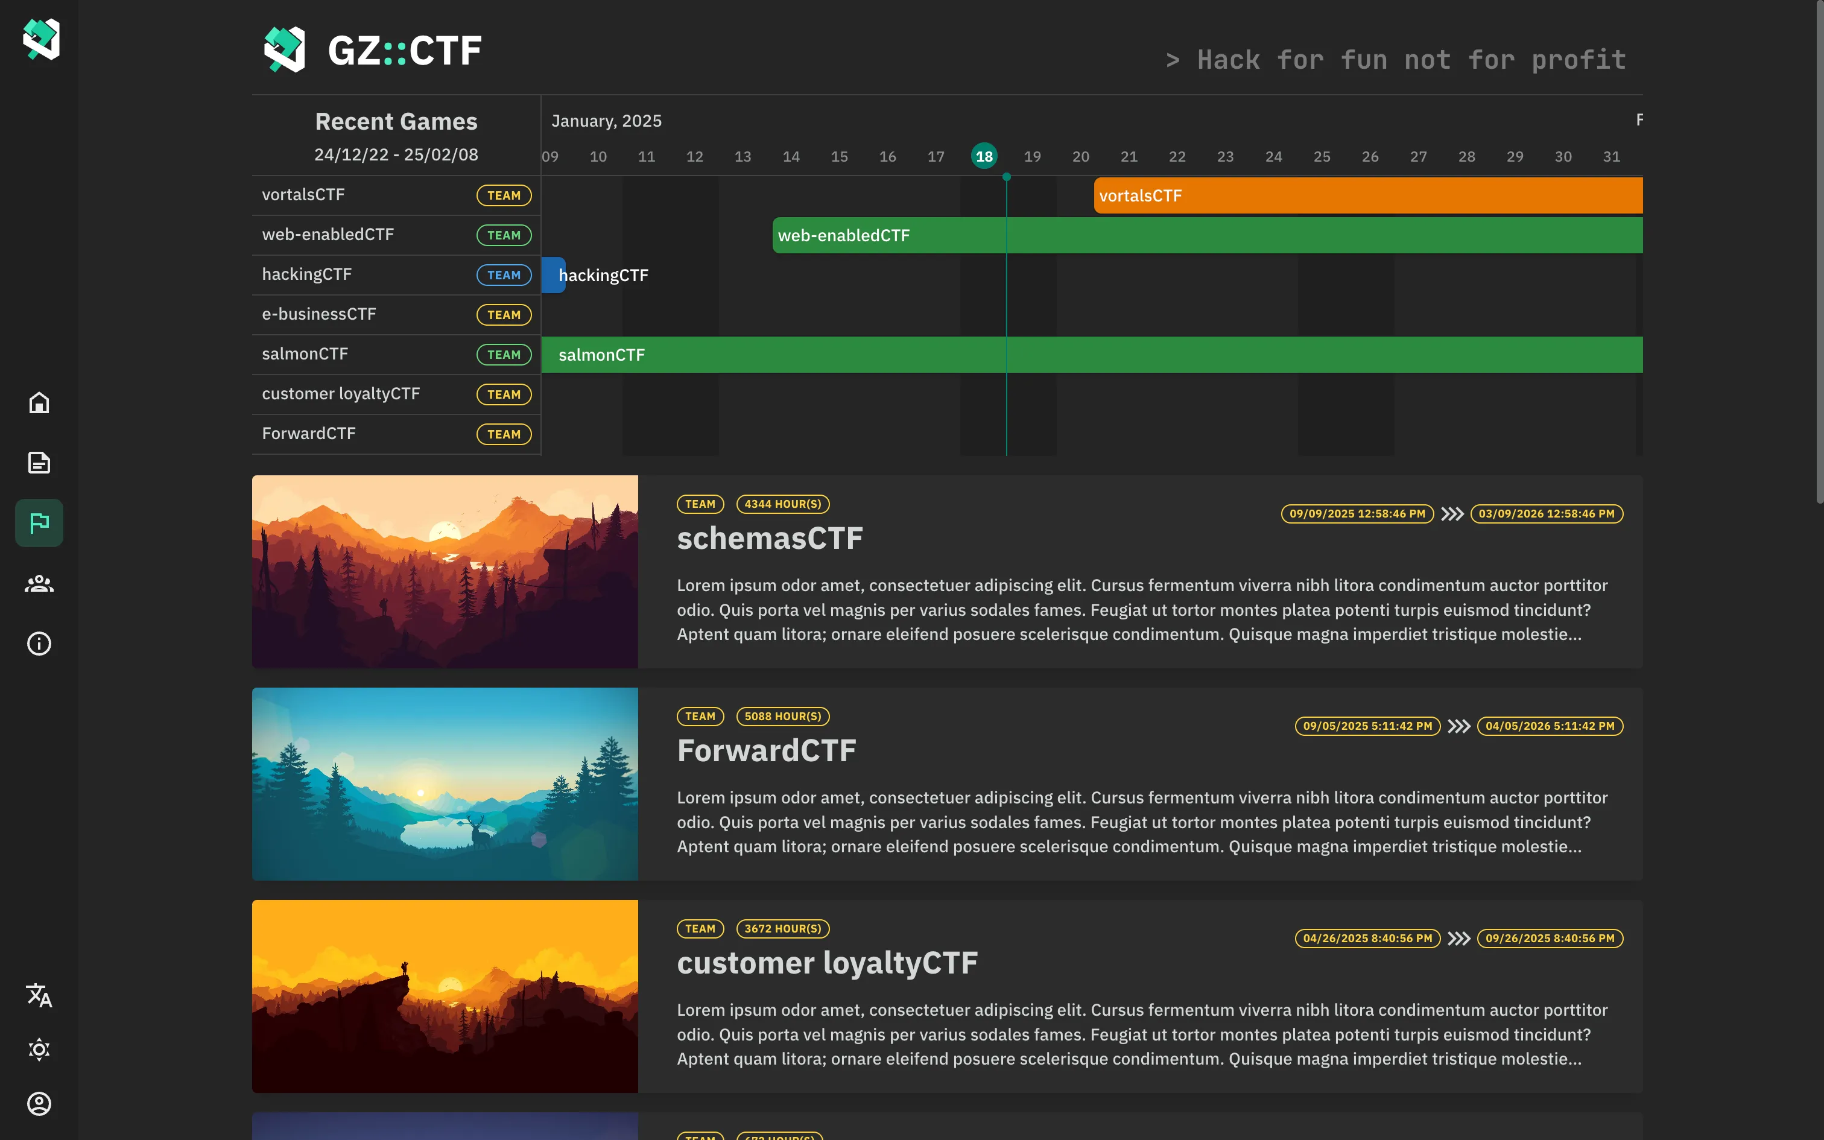Open the Home page via the house icon
Screen dimensions: 1824x1140
39,404
